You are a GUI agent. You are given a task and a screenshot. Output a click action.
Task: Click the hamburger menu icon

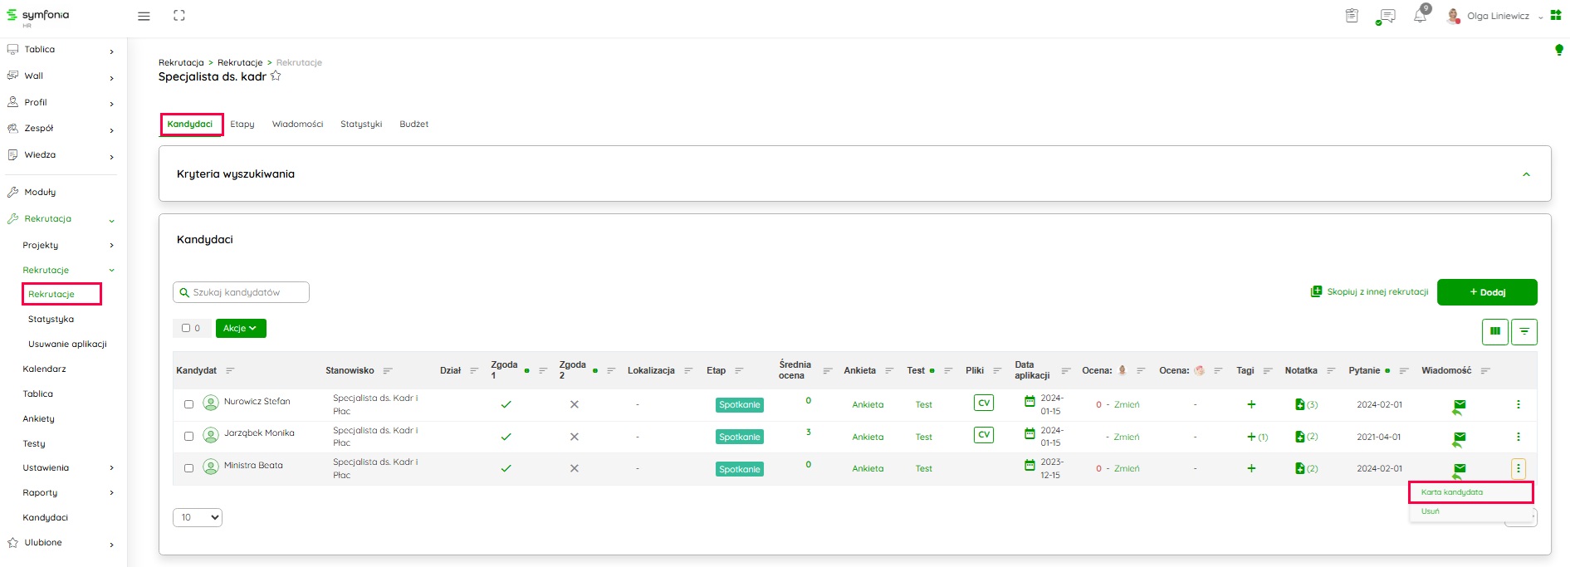point(144,16)
